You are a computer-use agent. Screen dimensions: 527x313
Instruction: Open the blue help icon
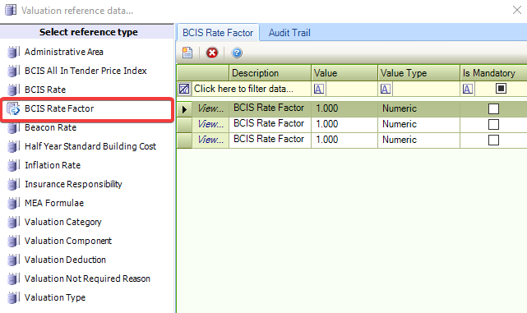237,53
